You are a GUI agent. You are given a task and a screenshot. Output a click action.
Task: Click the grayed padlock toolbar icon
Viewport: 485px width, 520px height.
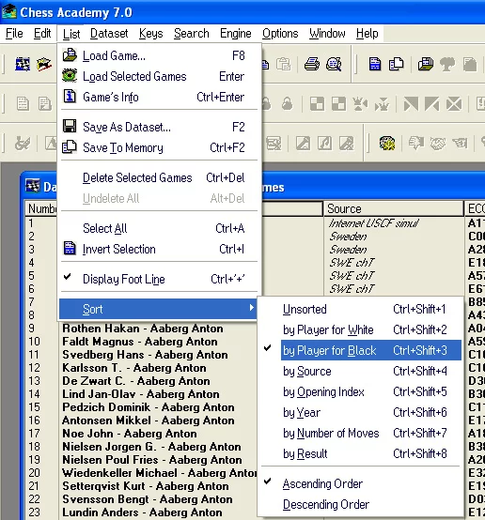288,104
